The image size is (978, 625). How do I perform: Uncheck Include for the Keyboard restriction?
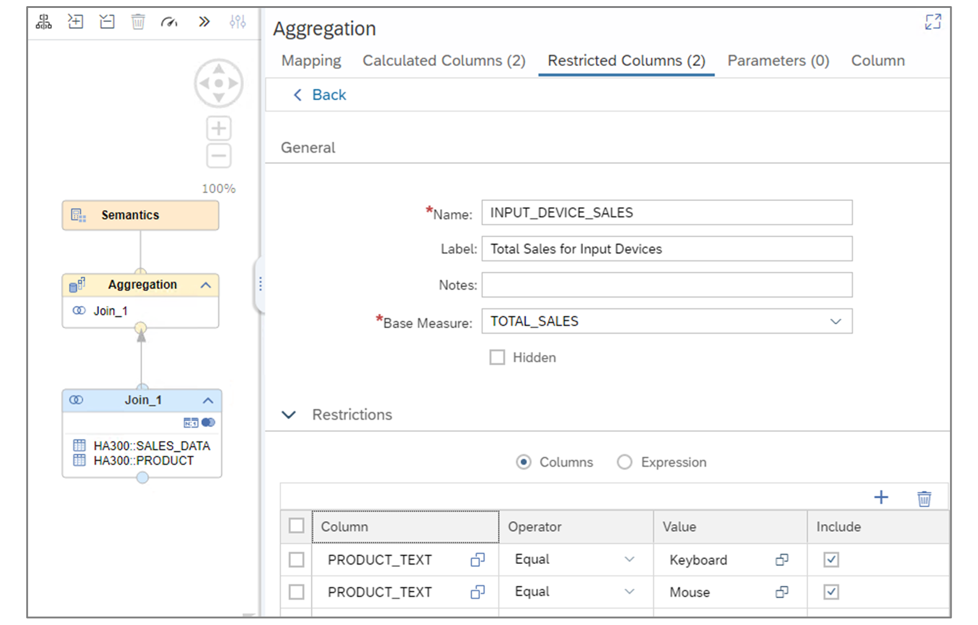coord(831,560)
